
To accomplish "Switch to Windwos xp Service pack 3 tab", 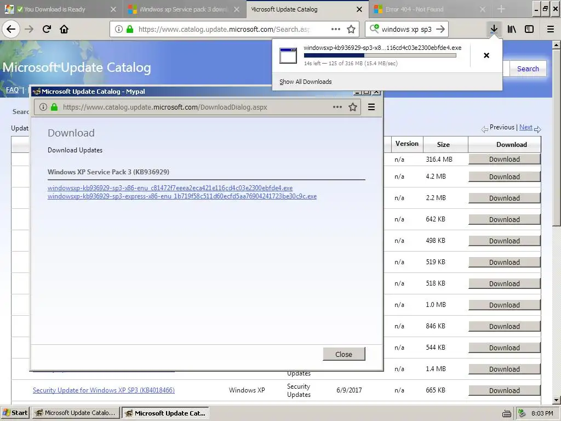I will 183,9.
